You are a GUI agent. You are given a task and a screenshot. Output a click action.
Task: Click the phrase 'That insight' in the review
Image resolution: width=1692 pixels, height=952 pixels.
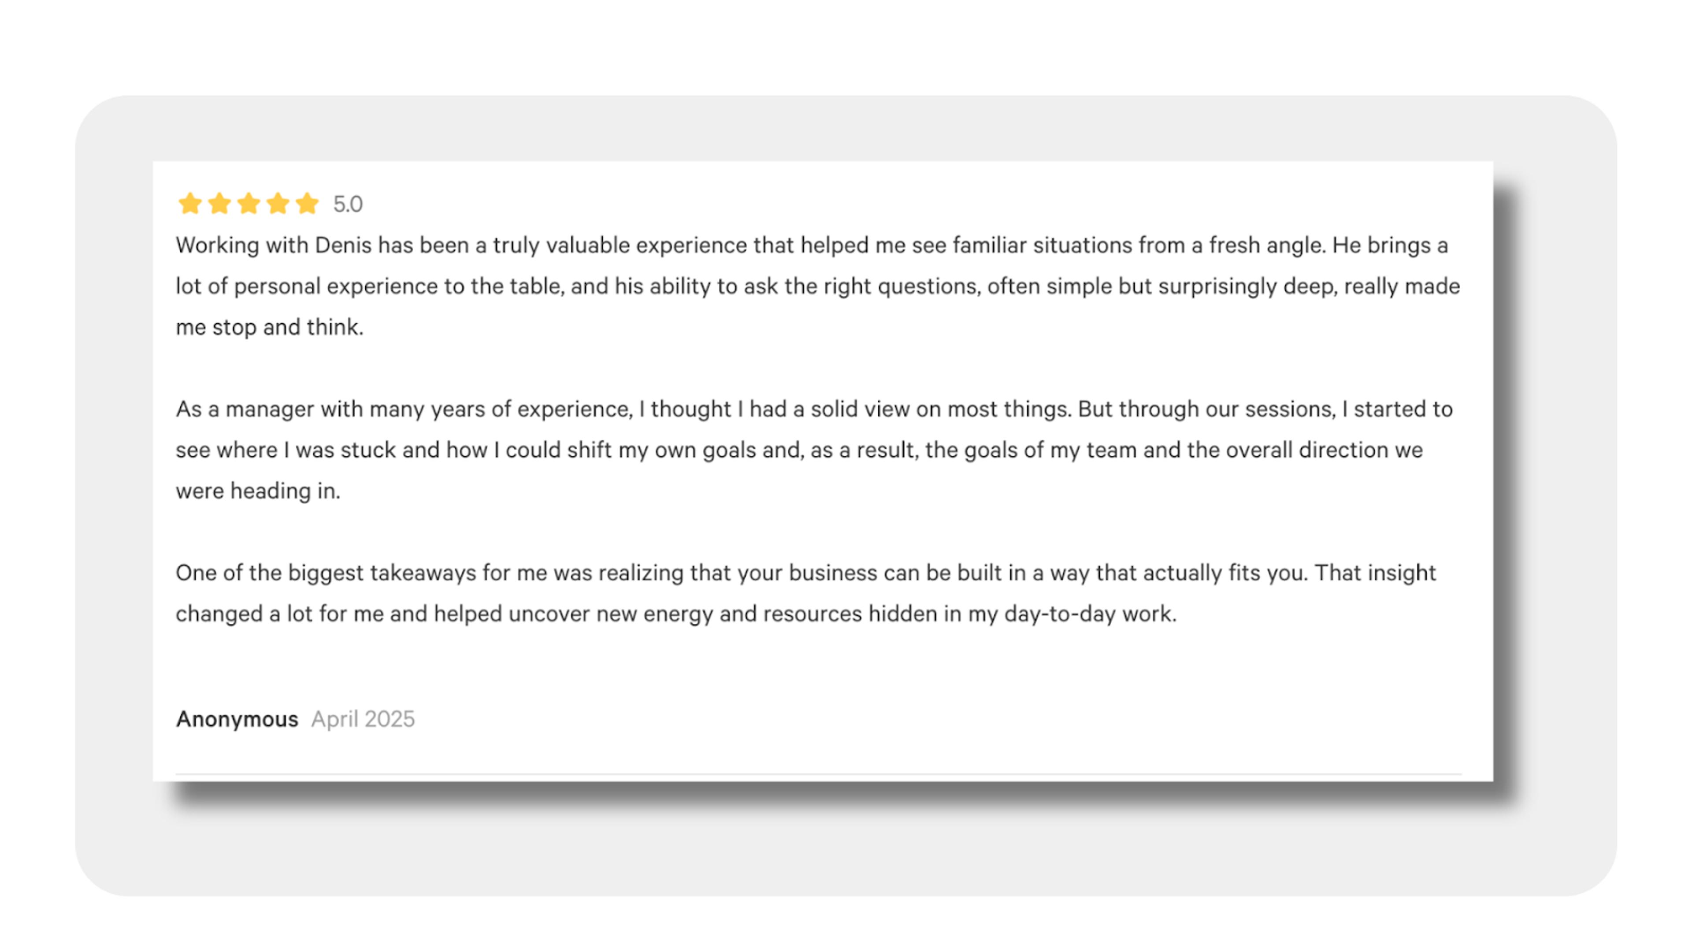pos(1375,573)
